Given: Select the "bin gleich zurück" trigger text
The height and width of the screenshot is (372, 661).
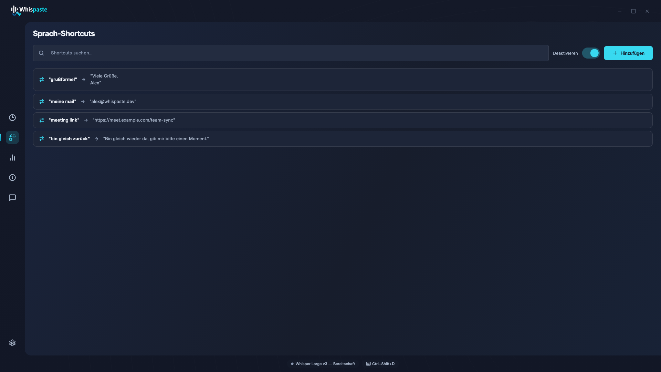Looking at the screenshot, I should [x=69, y=139].
